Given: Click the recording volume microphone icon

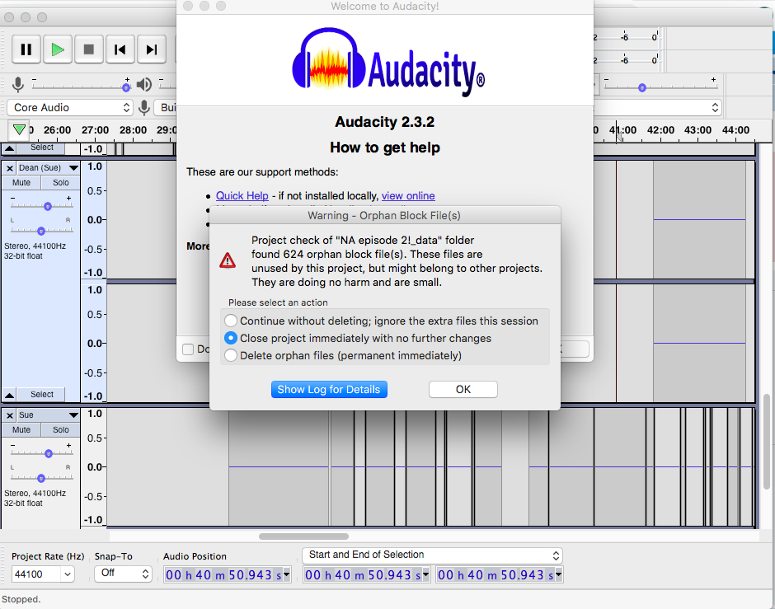Looking at the screenshot, I should (18, 85).
